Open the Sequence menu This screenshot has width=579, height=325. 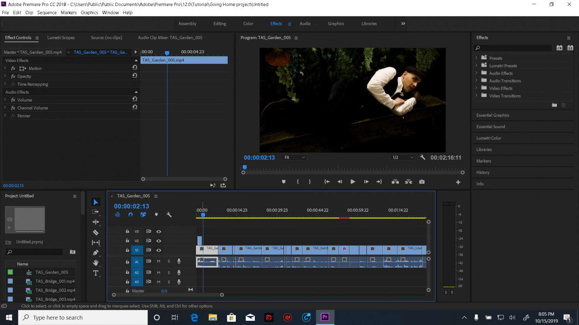pos(47,13)
